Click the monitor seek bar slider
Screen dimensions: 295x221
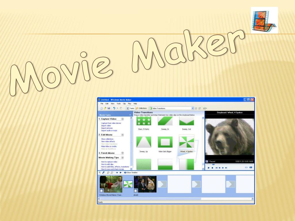[x=213, y=164]
